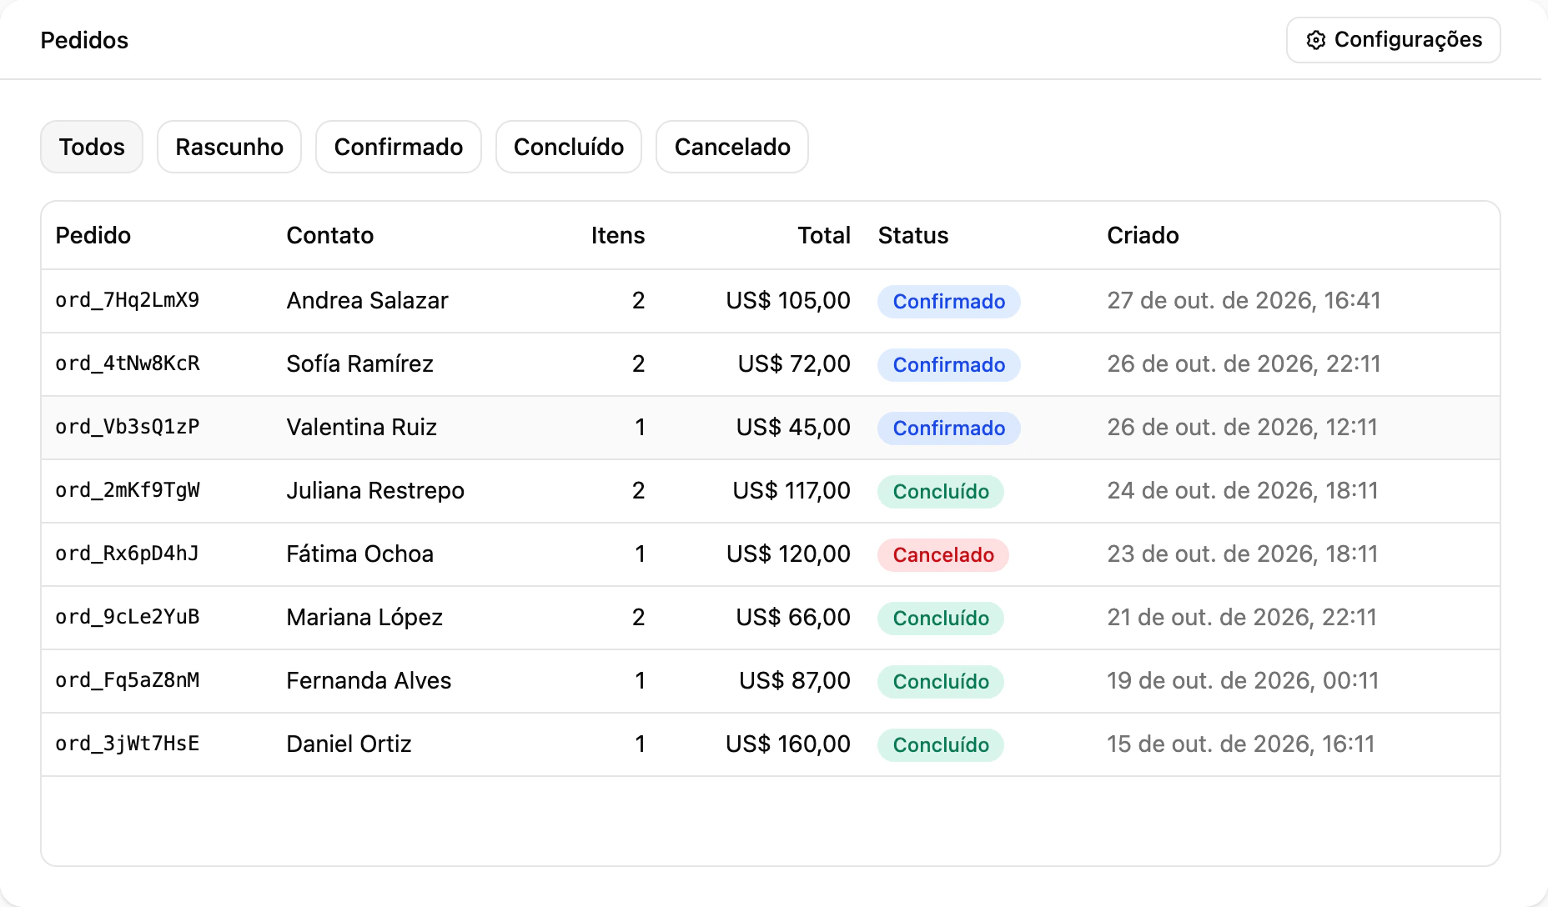Click the gear icon in Configurações
The height and width of the screenshot is (907, 1548).
(x=1316, y=40)
